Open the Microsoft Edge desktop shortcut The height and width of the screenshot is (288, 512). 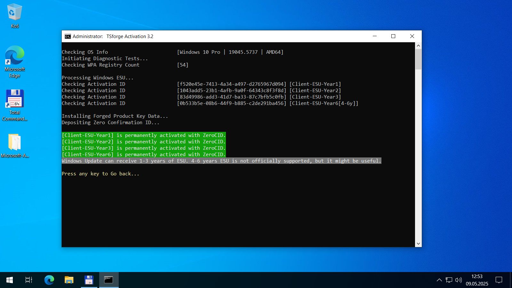point(15,62)
